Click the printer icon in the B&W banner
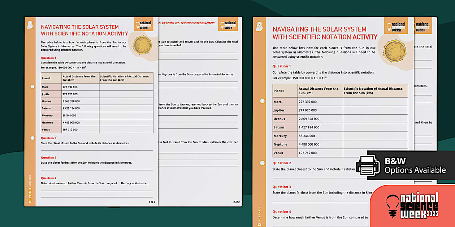The width and height of the screenshot is (455, 227). coord(368,166)
